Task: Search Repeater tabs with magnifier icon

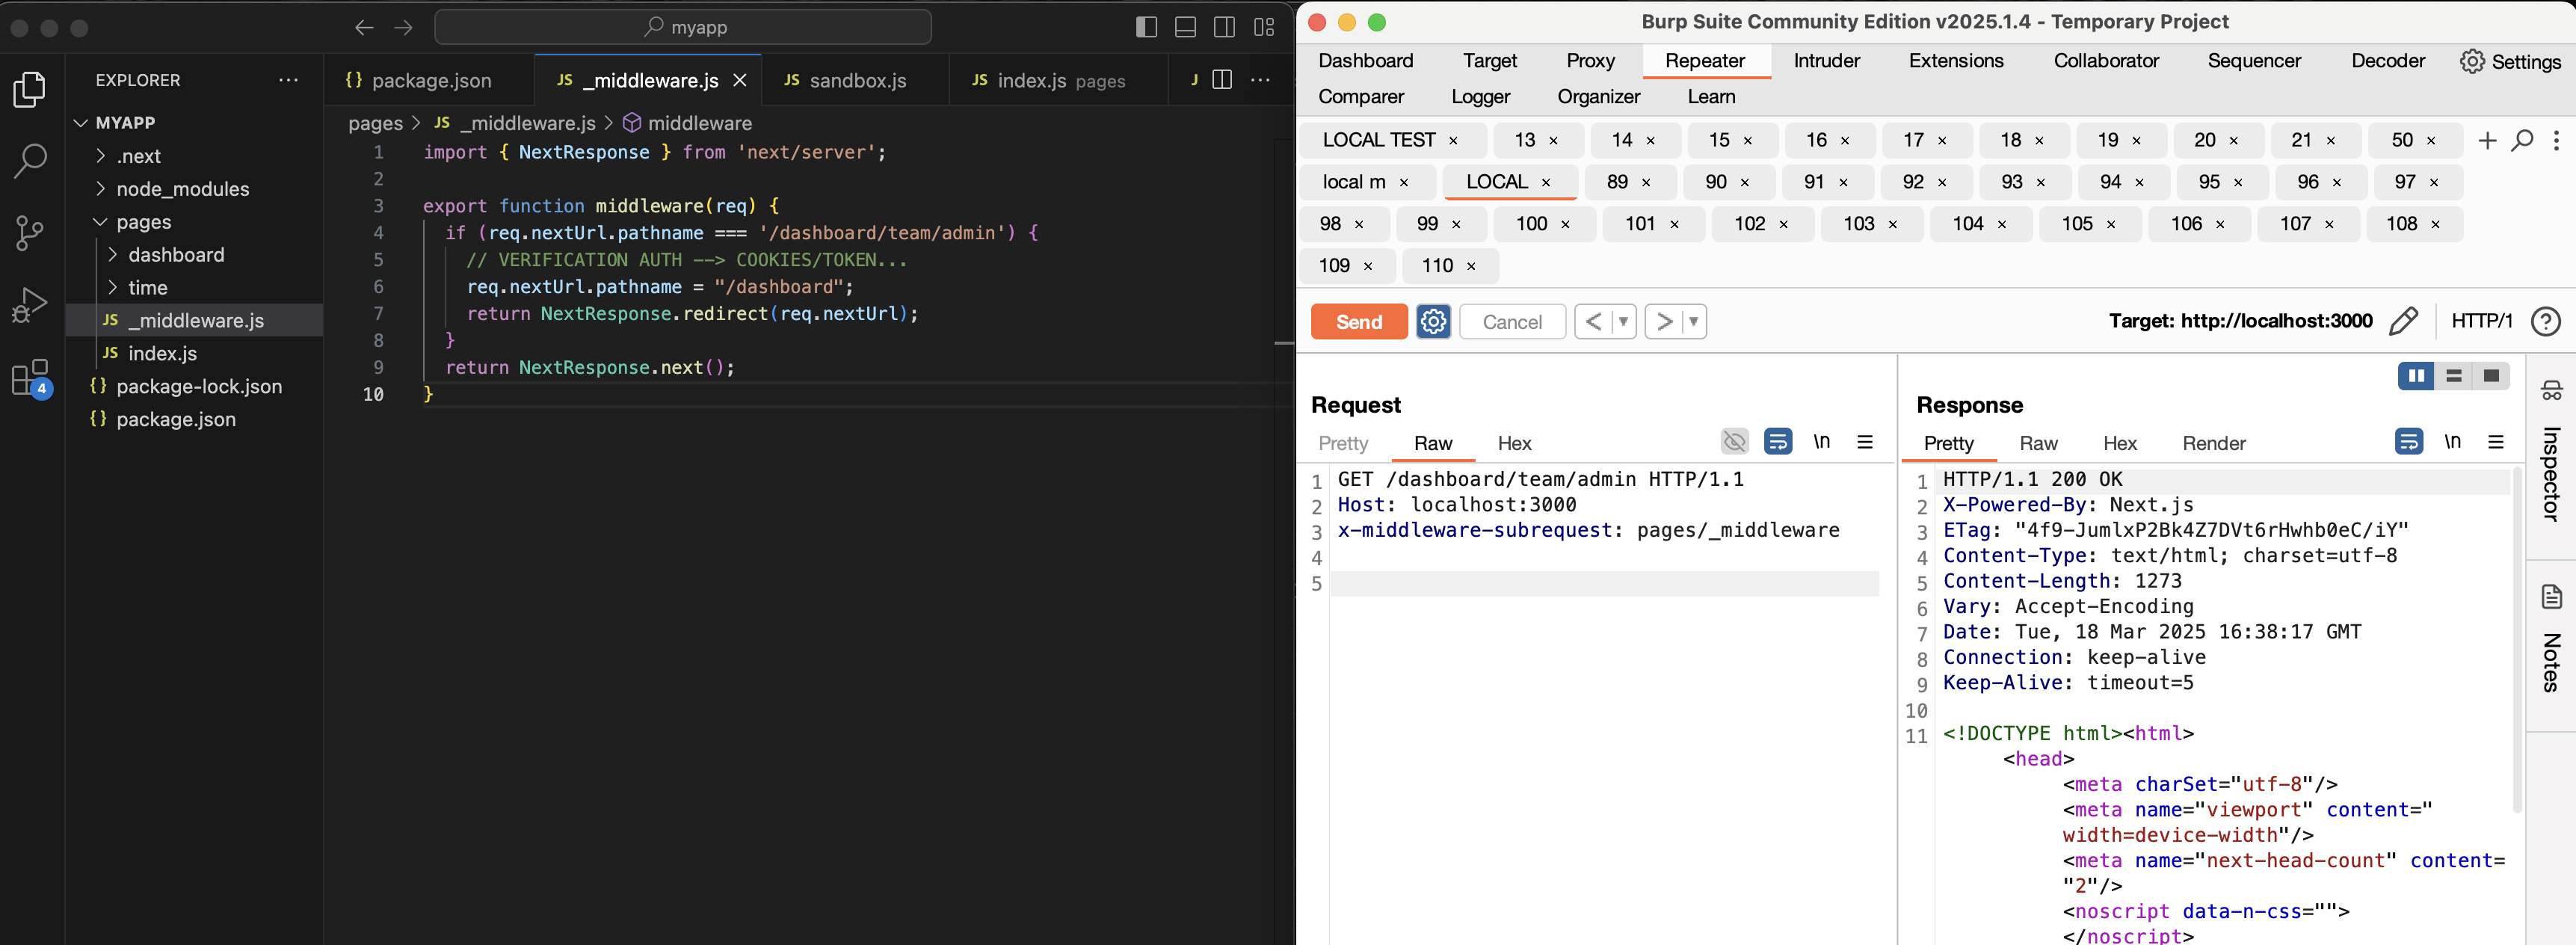Action: click(x=2523, y=140)
